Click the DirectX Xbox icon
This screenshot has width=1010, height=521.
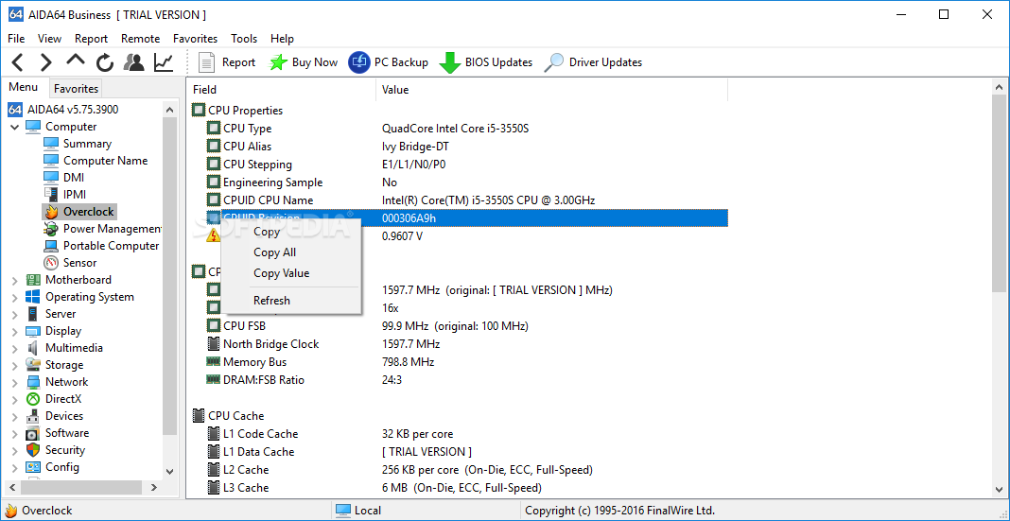pyautogui.click(x=33, y=399)
